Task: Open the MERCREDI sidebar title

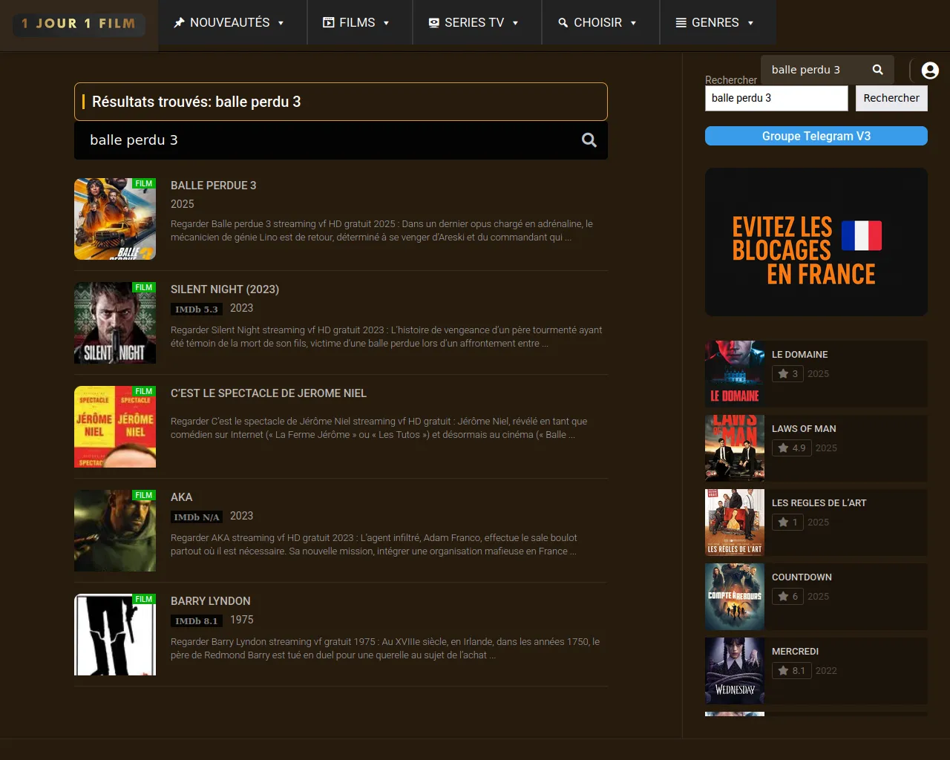Action: [796, 652]
